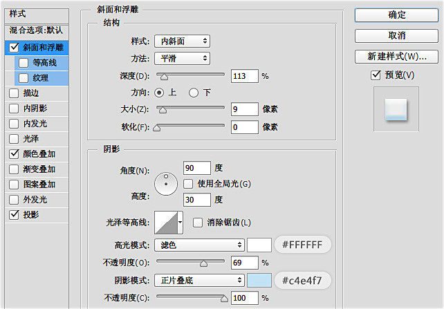Viewport: 444px width, 309px height.
Task: Click the shadow opacity field showing 100
Action: point(245,298)
